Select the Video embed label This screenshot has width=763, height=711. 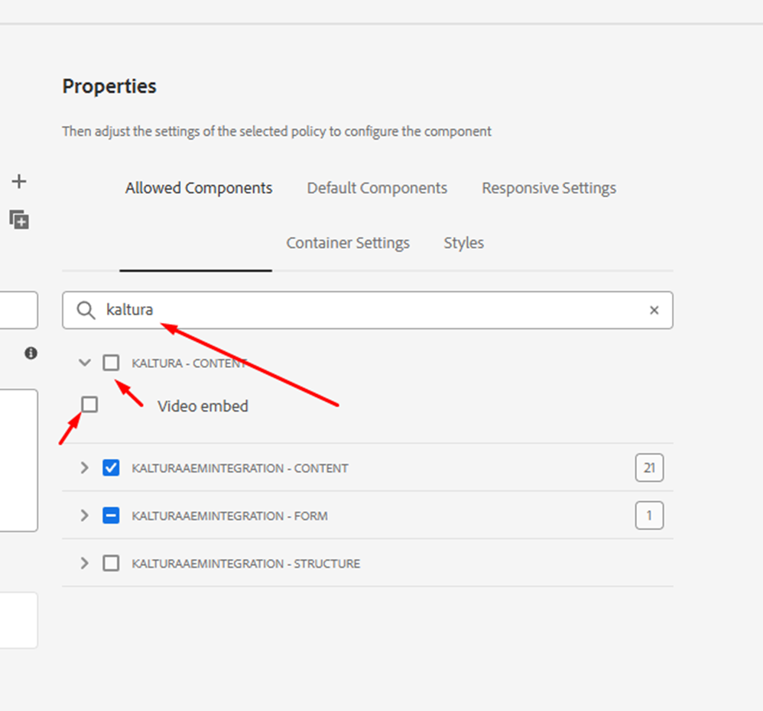[x=203, y=406]
